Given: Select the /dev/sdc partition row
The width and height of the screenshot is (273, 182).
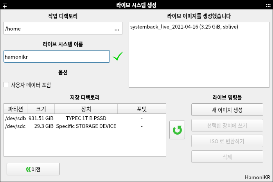Looking at the screenshot, I should click(85, 126).
